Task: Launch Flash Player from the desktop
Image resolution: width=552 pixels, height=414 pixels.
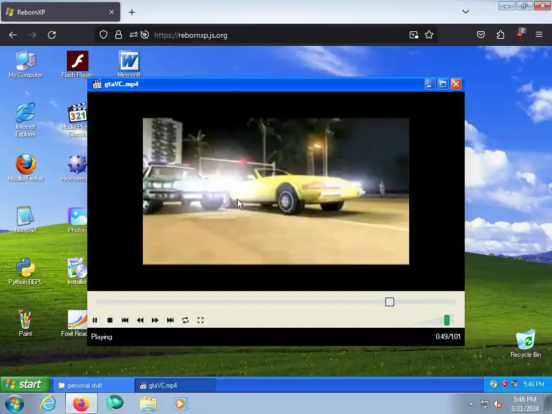Action: coord(77,65)
